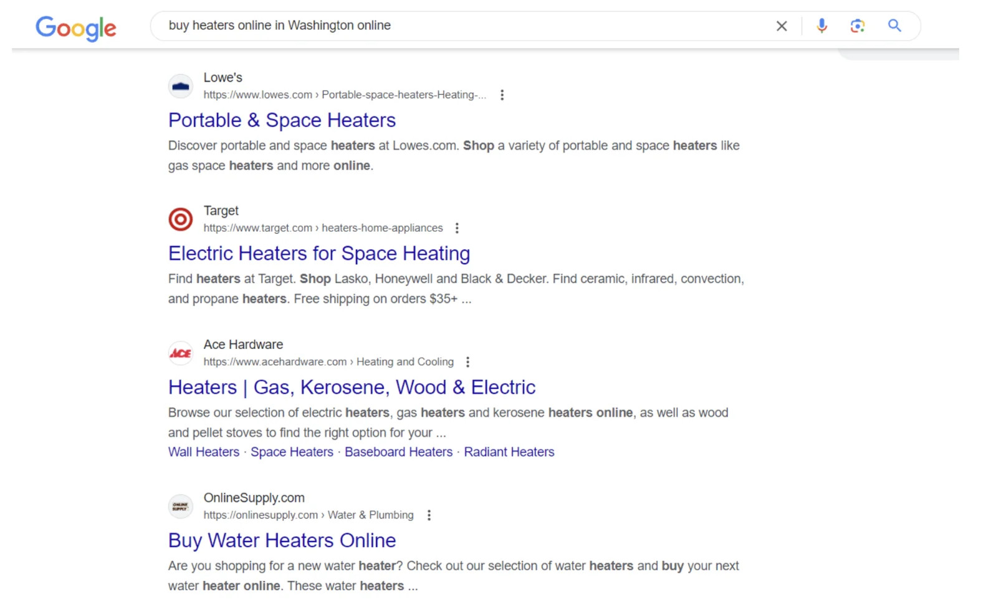
Task: Click the acehardware.com URL breadcrumb
Action: pyautogui.click(x=328, y=362)
